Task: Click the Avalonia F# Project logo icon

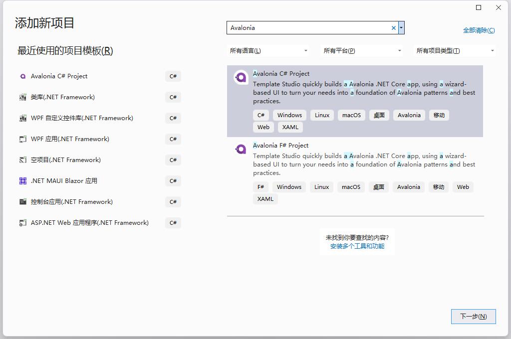Action: click(x=241, y=149)
